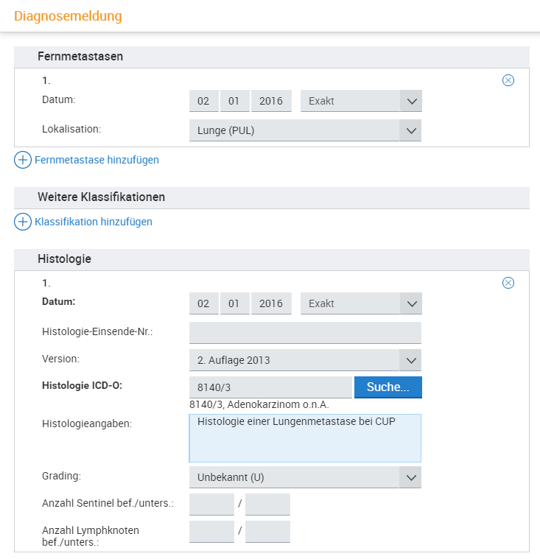This screenshot has width=540, height=559.
Task: Click Fernmetastasen month field '01'
Action: (x=234, y=101)
